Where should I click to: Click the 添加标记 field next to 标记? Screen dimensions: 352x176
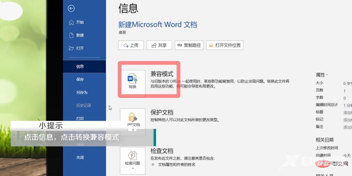347,120
